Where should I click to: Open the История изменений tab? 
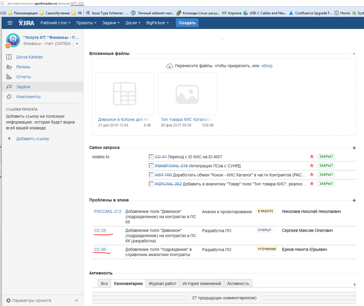click(x=202, y=283)
